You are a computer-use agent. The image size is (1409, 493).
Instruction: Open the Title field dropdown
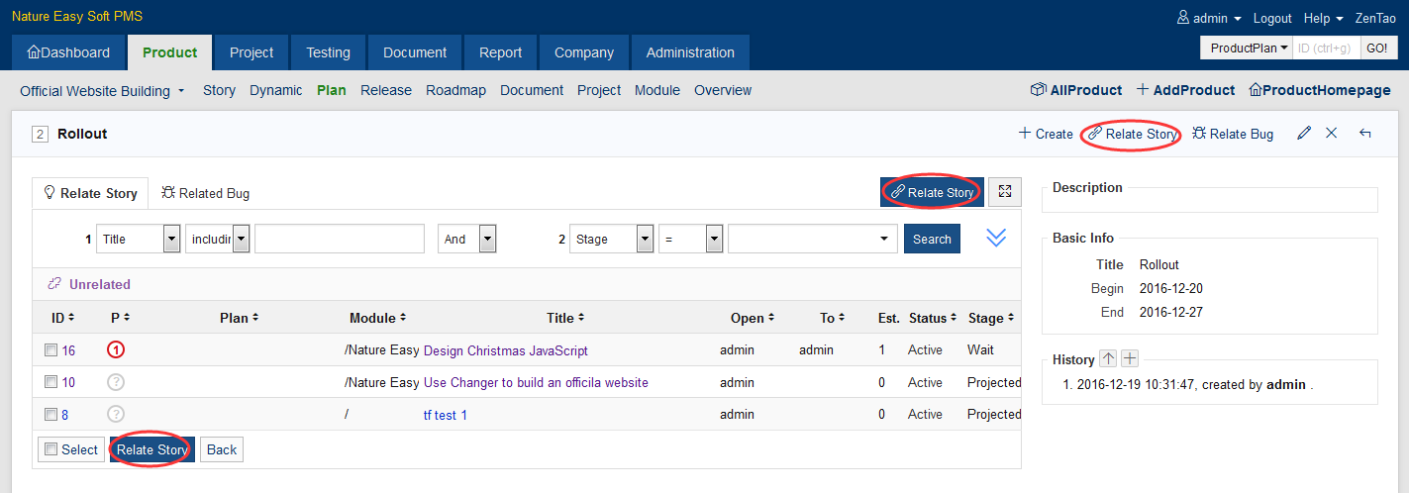(171, 239)
